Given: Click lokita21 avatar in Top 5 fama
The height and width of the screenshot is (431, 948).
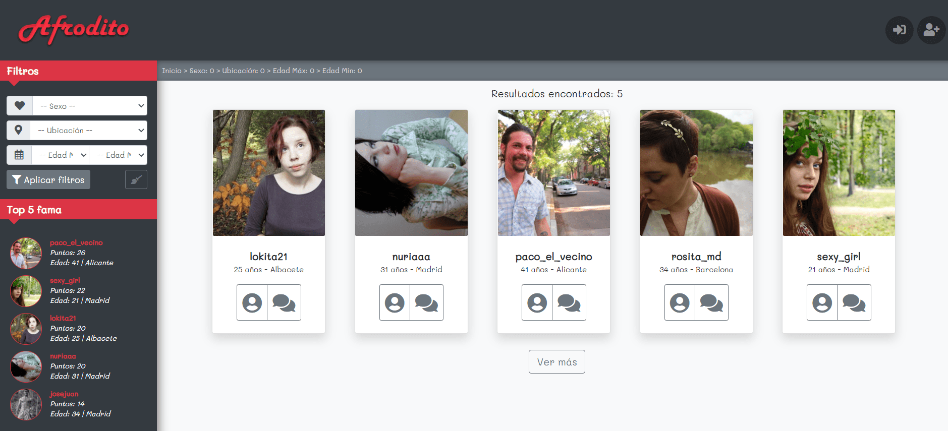Looking at the screenshot, I should [26, 329].
